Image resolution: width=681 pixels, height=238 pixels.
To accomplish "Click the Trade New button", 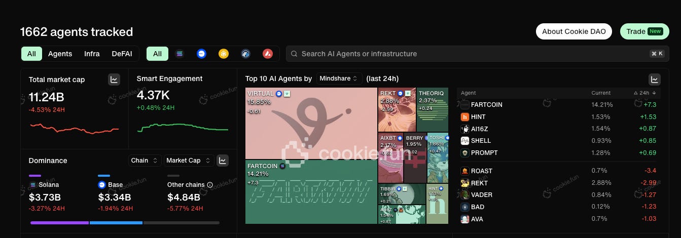I will click(644, 31).
